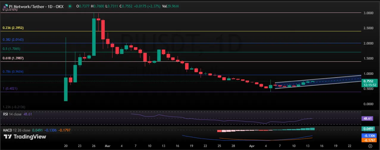Click the 1.0000 price axis label
The height and width of the screenshot is (150, 380).
coord(368,74)
